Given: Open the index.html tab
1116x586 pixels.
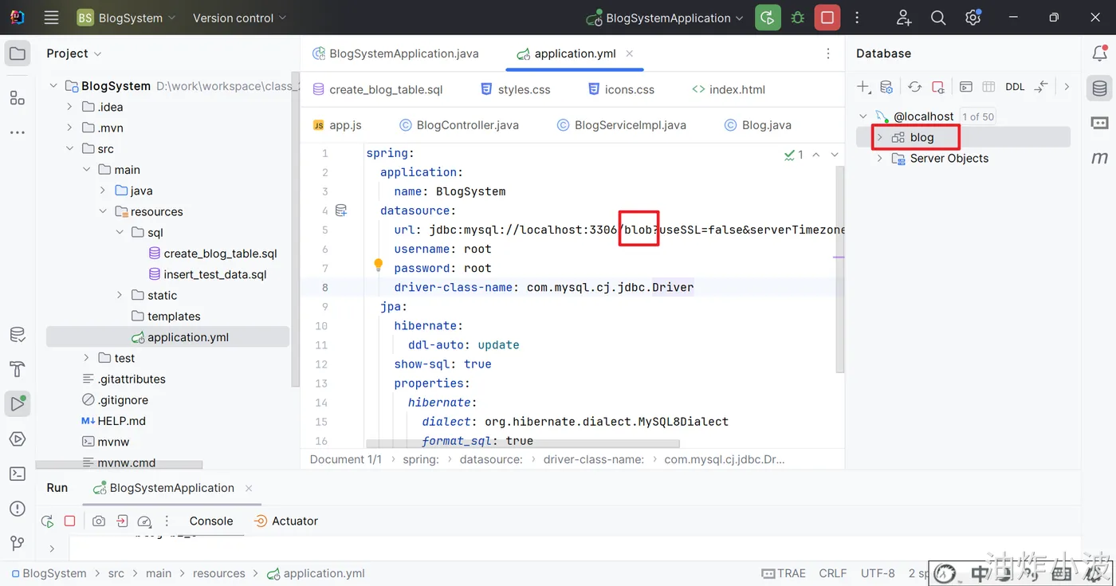Looking at the screenshot, I should [729, 89].
